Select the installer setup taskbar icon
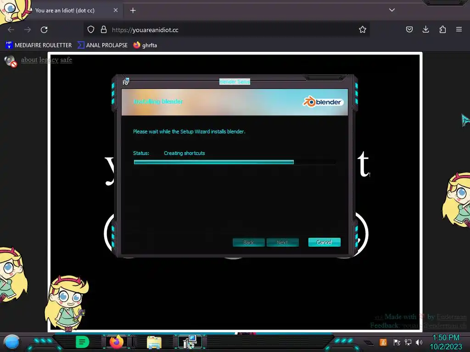This screenshot has height=352, width=470. tap(190, 342)
